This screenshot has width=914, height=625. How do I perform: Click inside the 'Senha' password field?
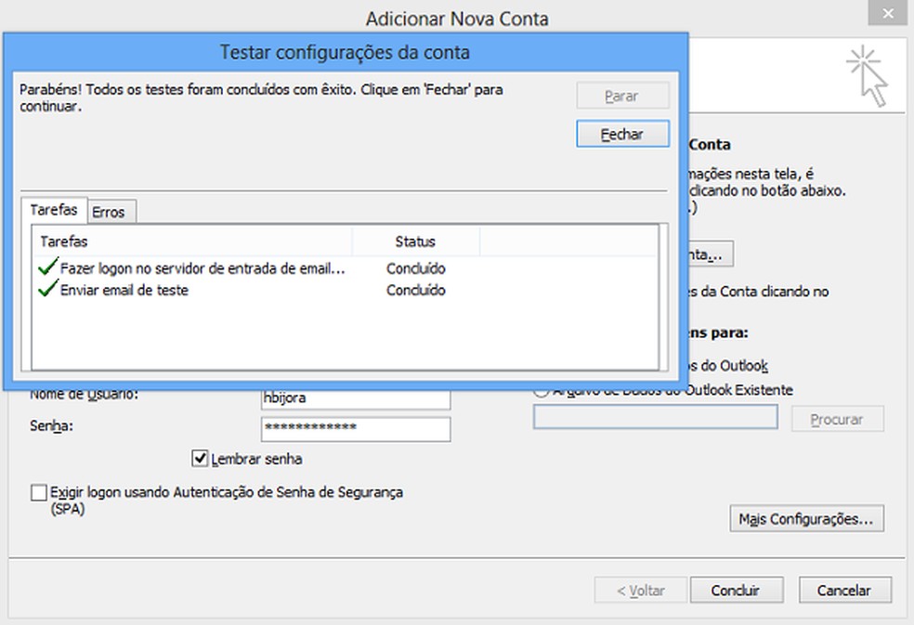pos(355,428)
